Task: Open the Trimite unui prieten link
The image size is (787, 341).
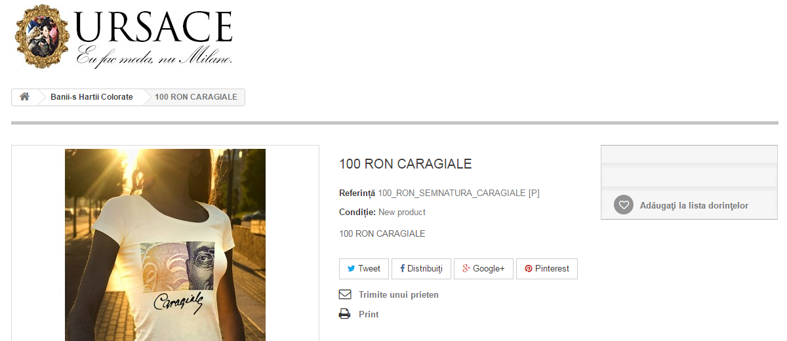Action: coord(399,295)
